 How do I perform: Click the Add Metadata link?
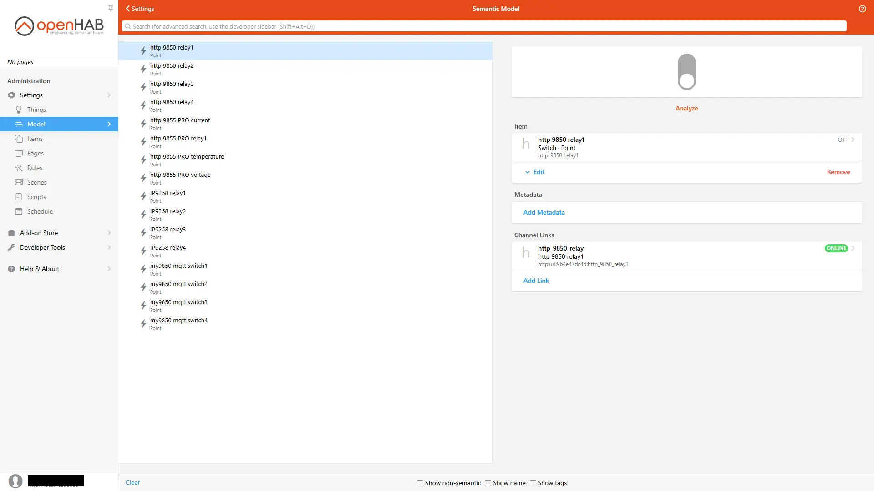[x=544, y=212]
